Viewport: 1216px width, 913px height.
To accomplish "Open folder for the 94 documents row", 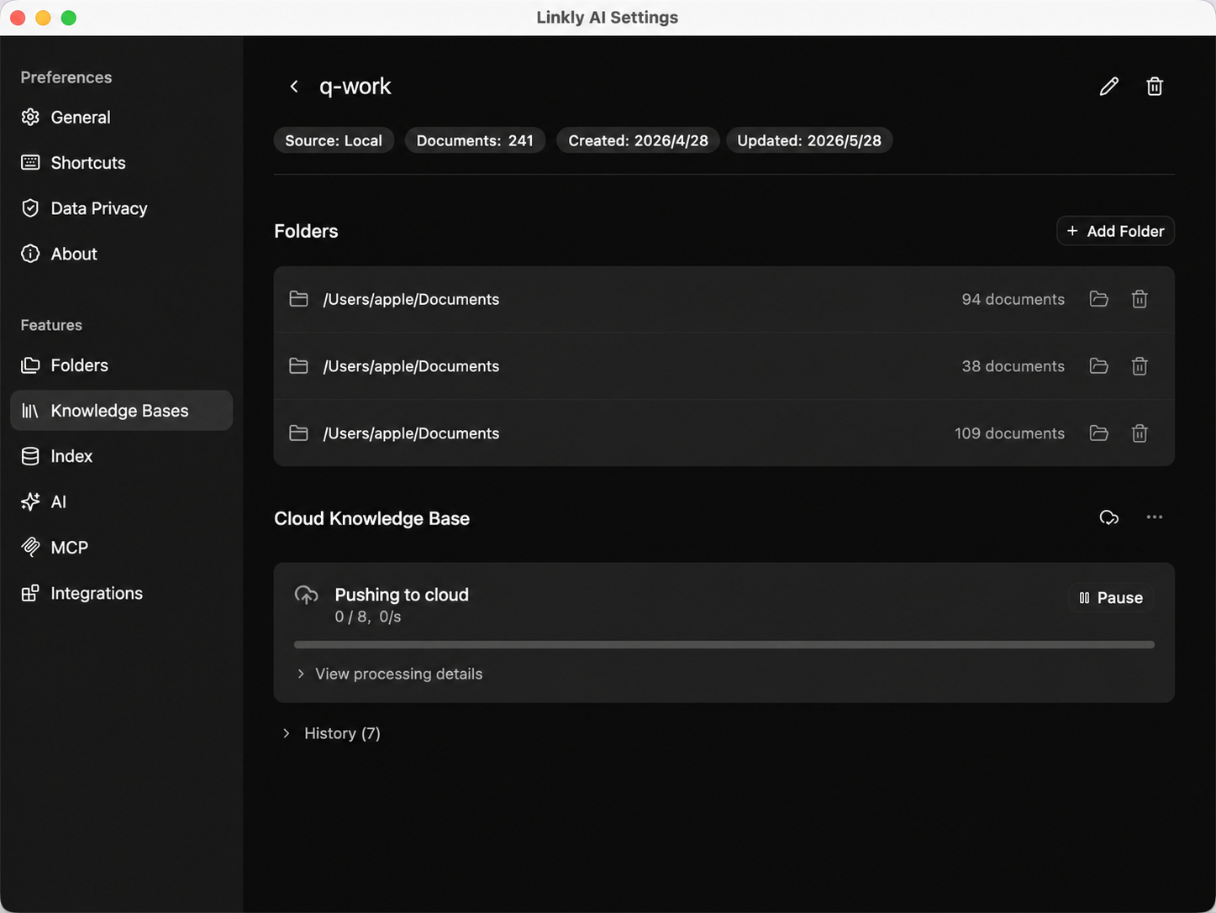I will point(1098,299).
